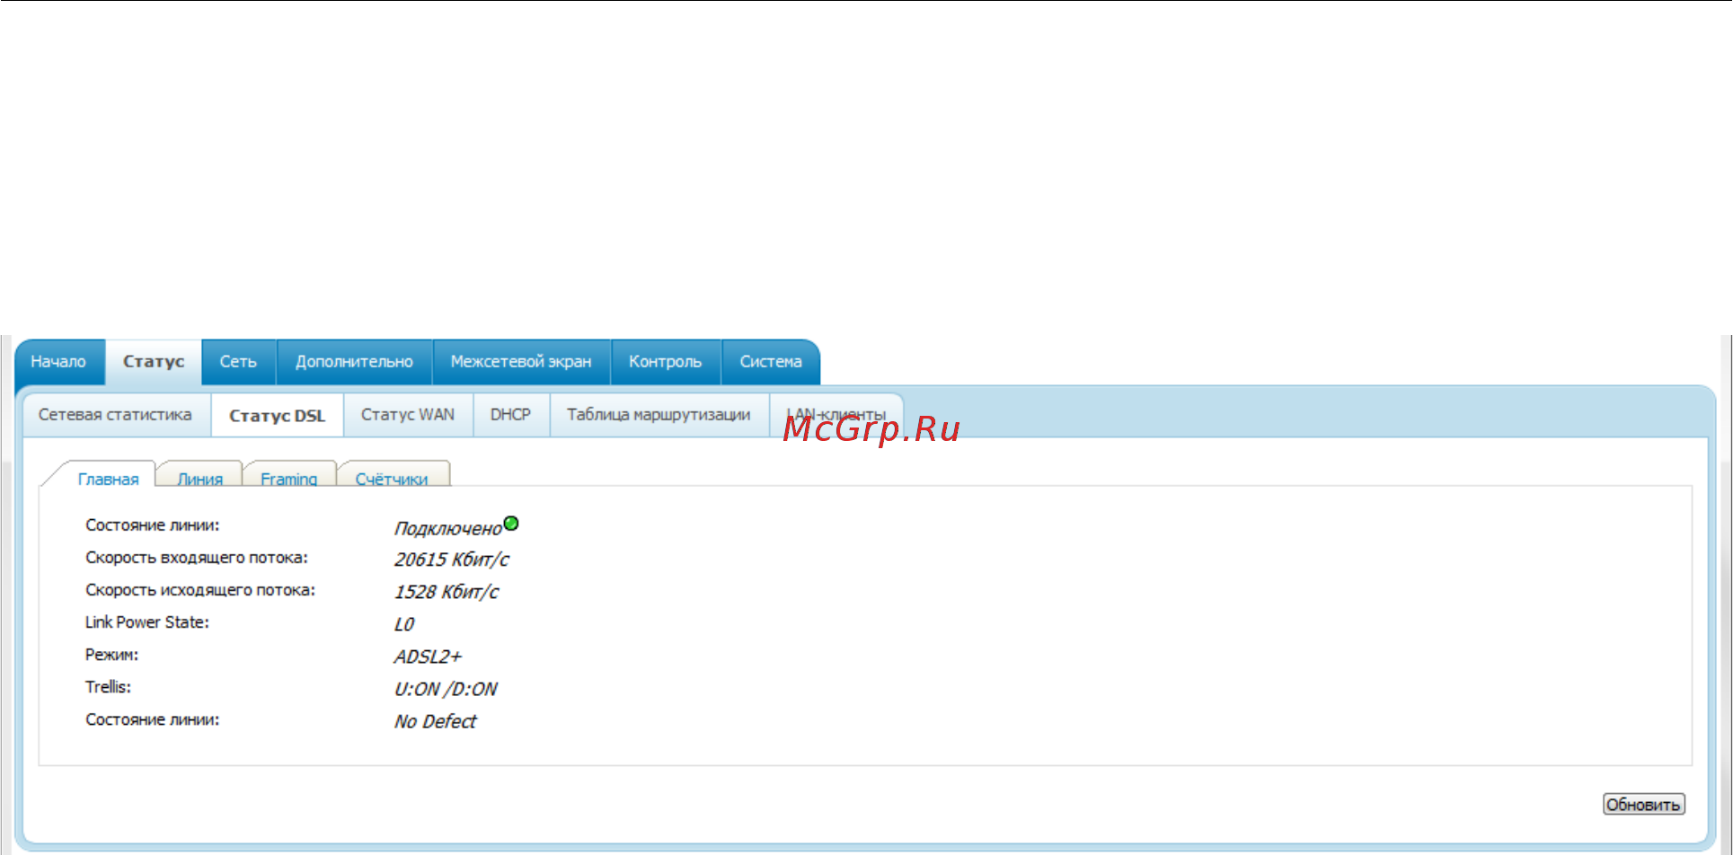Open the Статус WAN sub-tab
Viewport: 1733px width, 855px height.
pyautogui.click(x=408, y=415)
